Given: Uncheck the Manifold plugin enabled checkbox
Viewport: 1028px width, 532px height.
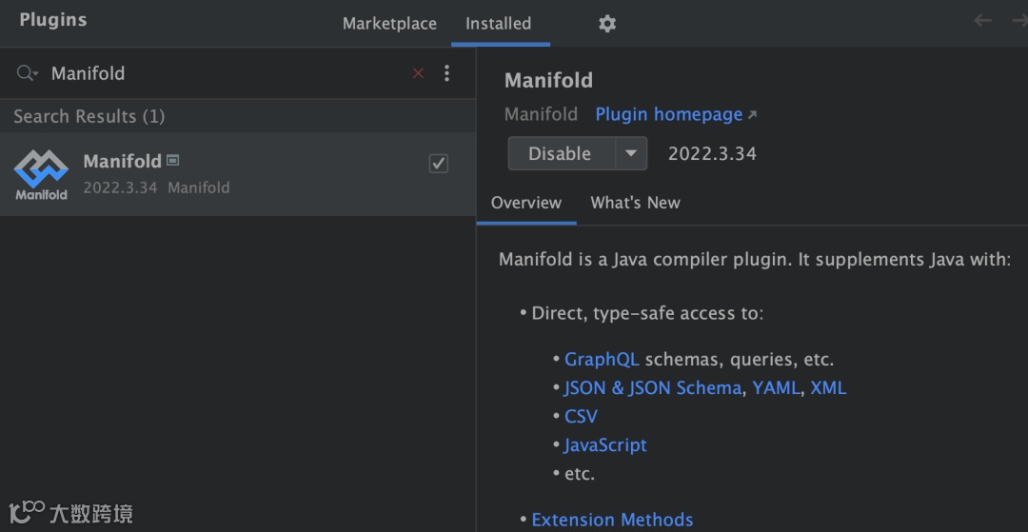Looking at the screenshot, I should [439, 164].
